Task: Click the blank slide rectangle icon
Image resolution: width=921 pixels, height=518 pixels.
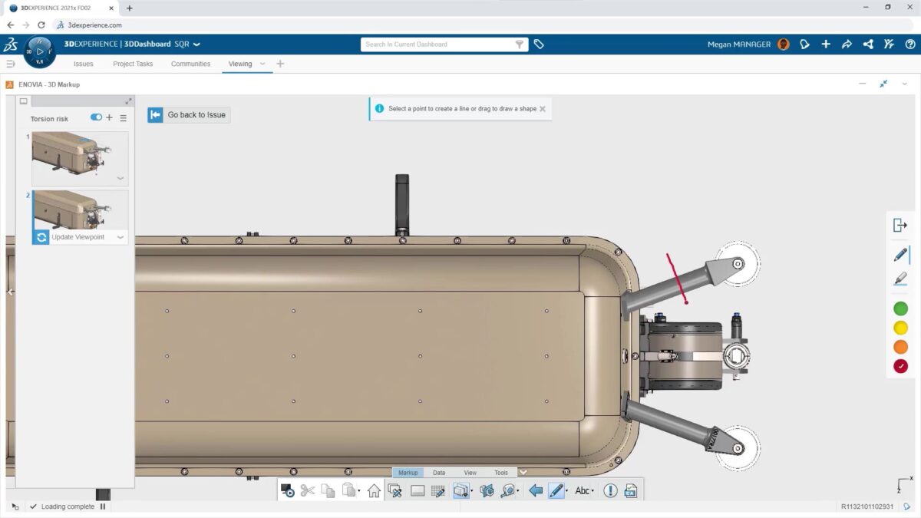Action: pyautogui.click(x=418, y=490)
